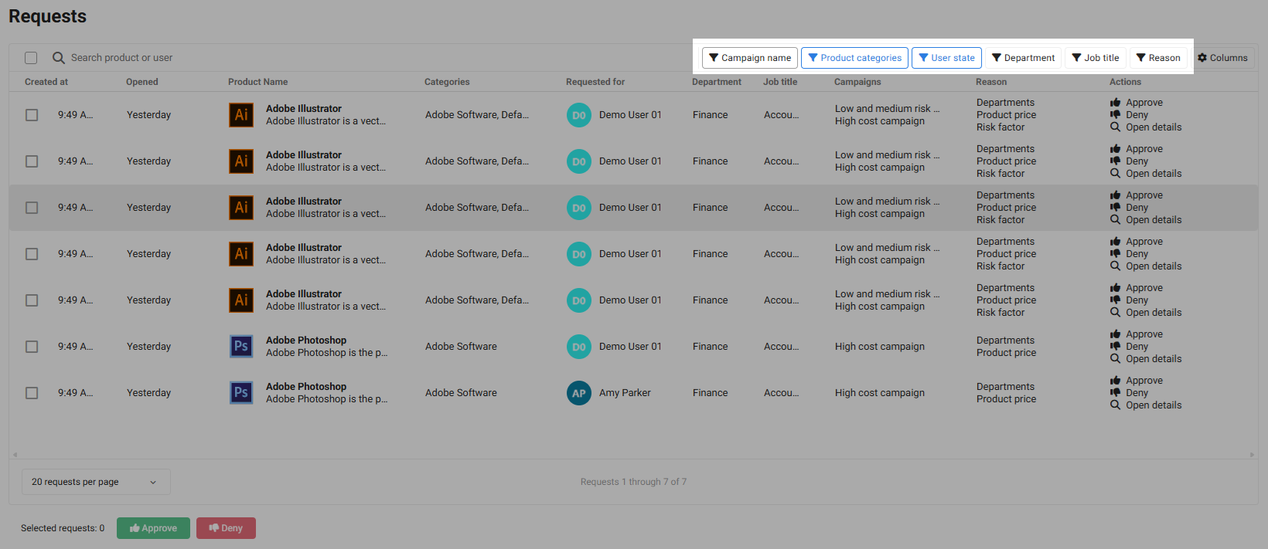Open the Product categories filter
Screen dimensions: 1268x549
(854, 58)
